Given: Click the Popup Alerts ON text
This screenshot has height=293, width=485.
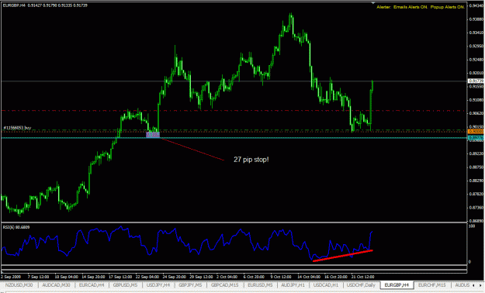Looking at the screenshot, I should tap(447, 7).
